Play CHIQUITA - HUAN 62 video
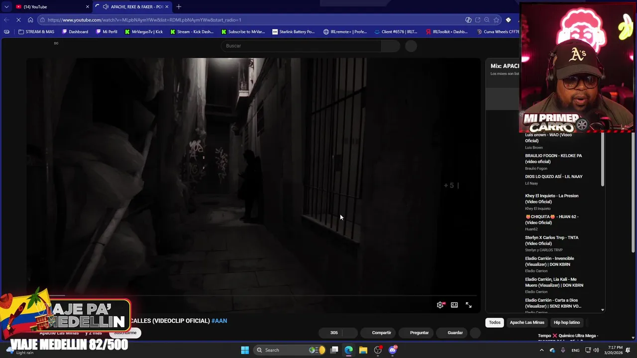The image size is (637, 358). click(552, 220)
